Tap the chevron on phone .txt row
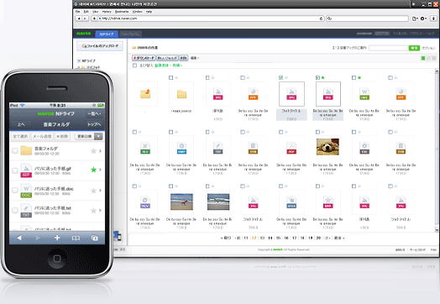440x304 pixels. tap(100, 210)
